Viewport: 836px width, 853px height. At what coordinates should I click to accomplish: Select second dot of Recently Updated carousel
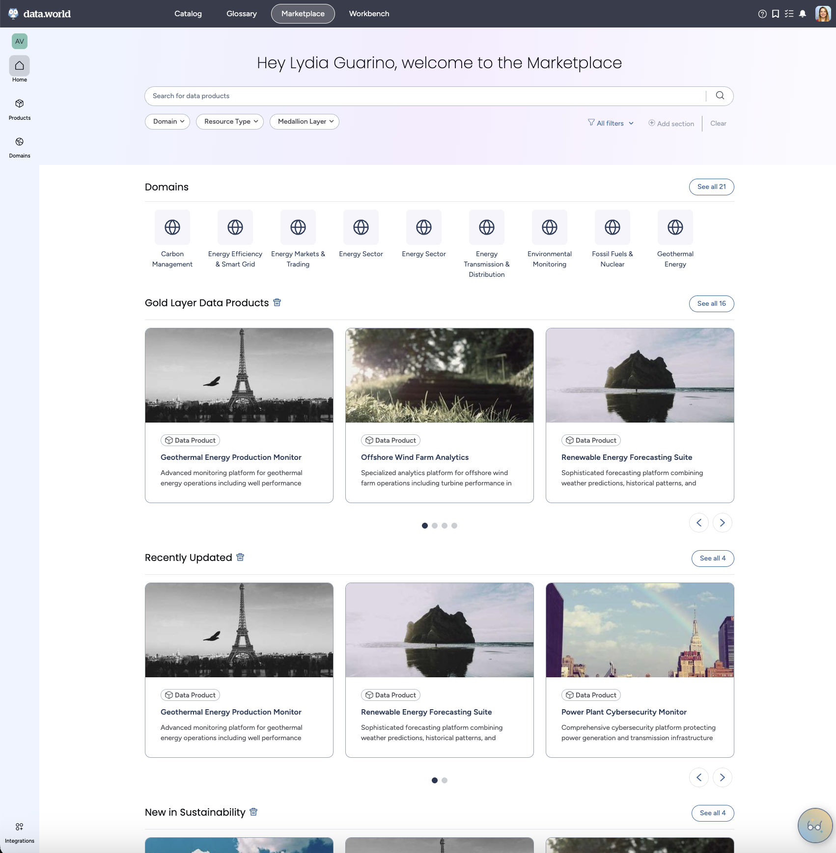click(445, 780)
